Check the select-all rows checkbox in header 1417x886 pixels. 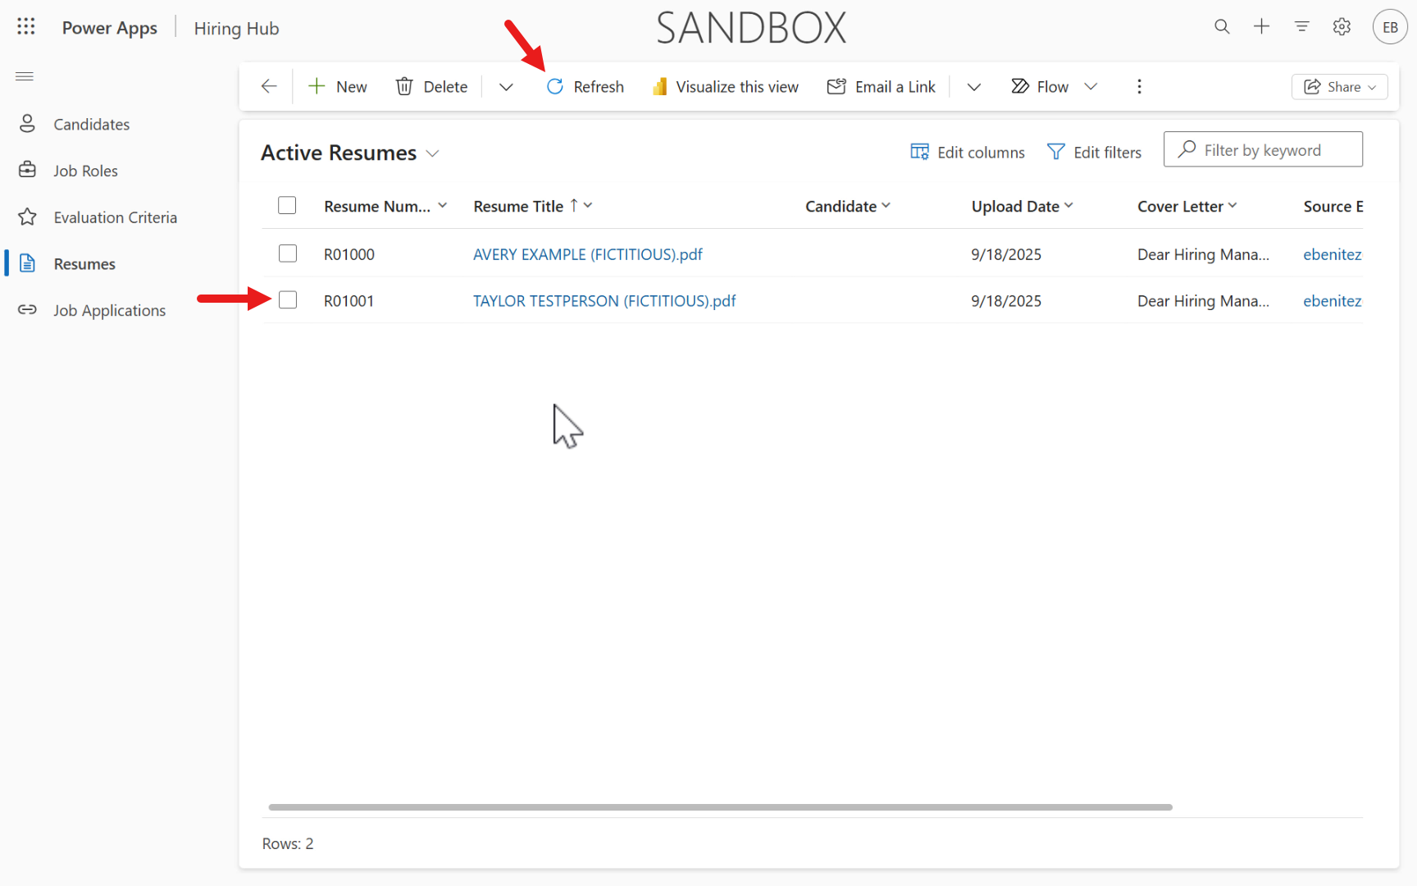[x=287, y=205]
